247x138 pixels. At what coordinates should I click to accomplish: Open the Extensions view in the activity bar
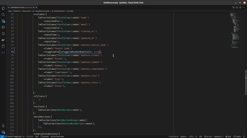pos(3,33)
